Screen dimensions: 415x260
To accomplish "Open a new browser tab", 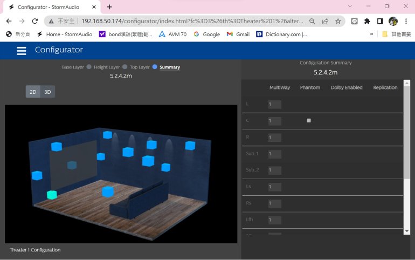I will click(109, 7).
